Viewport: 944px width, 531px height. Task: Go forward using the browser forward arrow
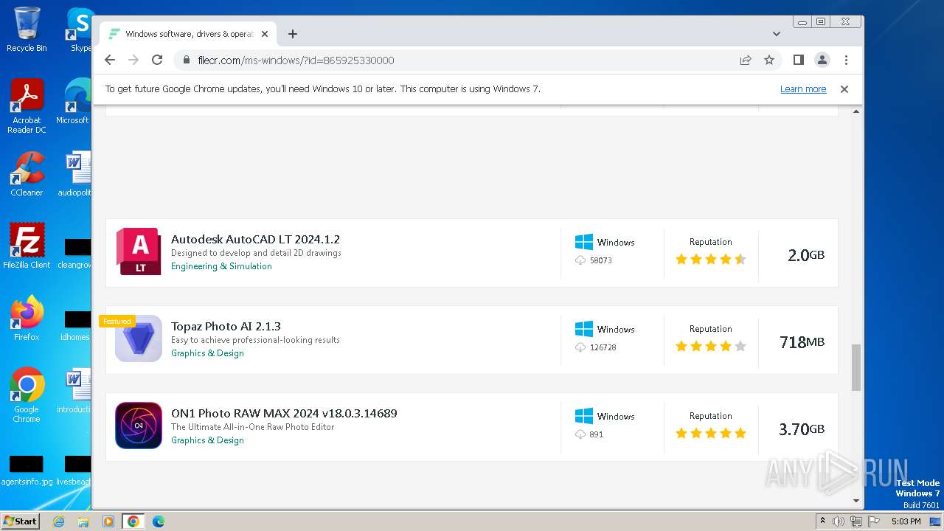coord(133,60)
